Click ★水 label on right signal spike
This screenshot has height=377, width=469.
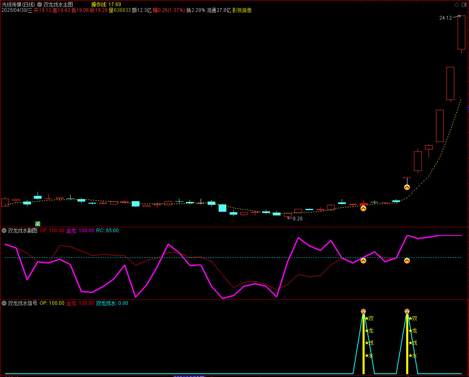pos(413,356)
